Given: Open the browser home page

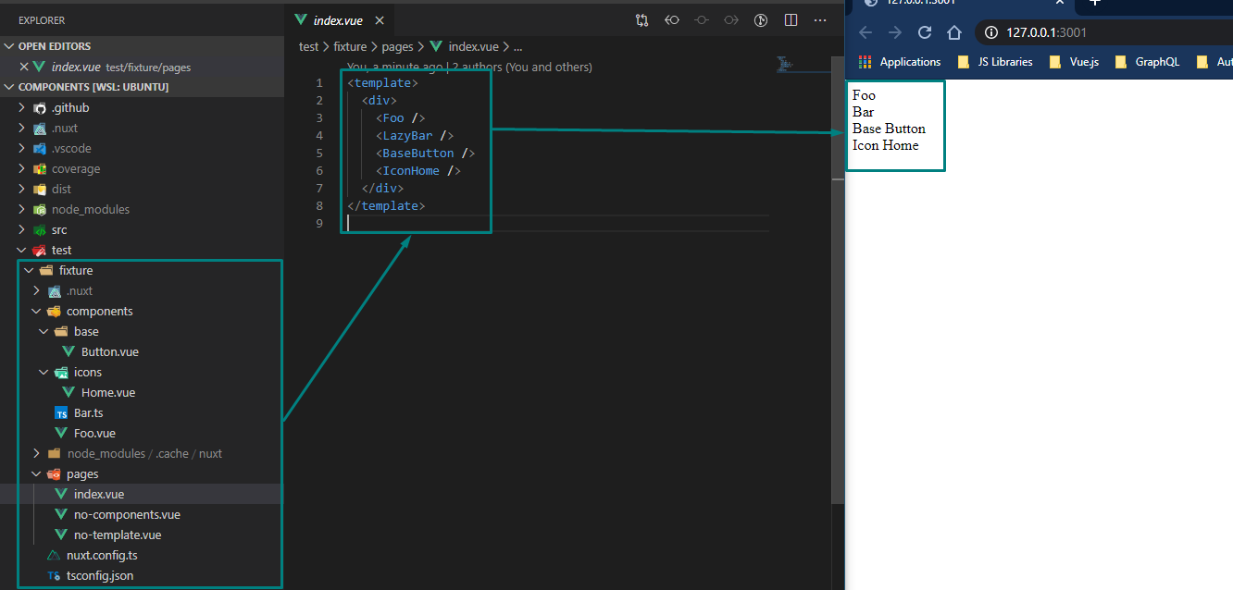Looking at the screenshot, I should click(954, 32).
